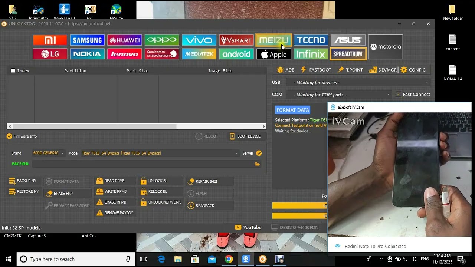Screen dimensions: 475x267
Task: Click scrollbar right arrow of partition table
Action: [x=264, y=126]
